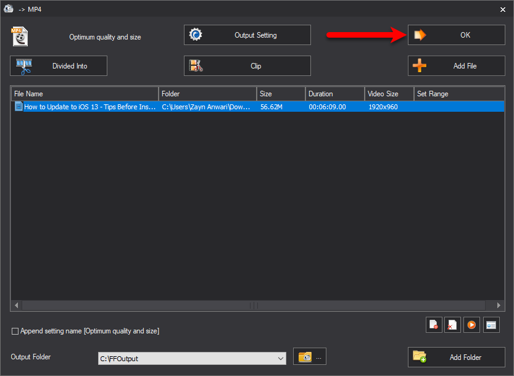
Task: Click the 1920x960 video size cell
Action: (x=383, y=107)
